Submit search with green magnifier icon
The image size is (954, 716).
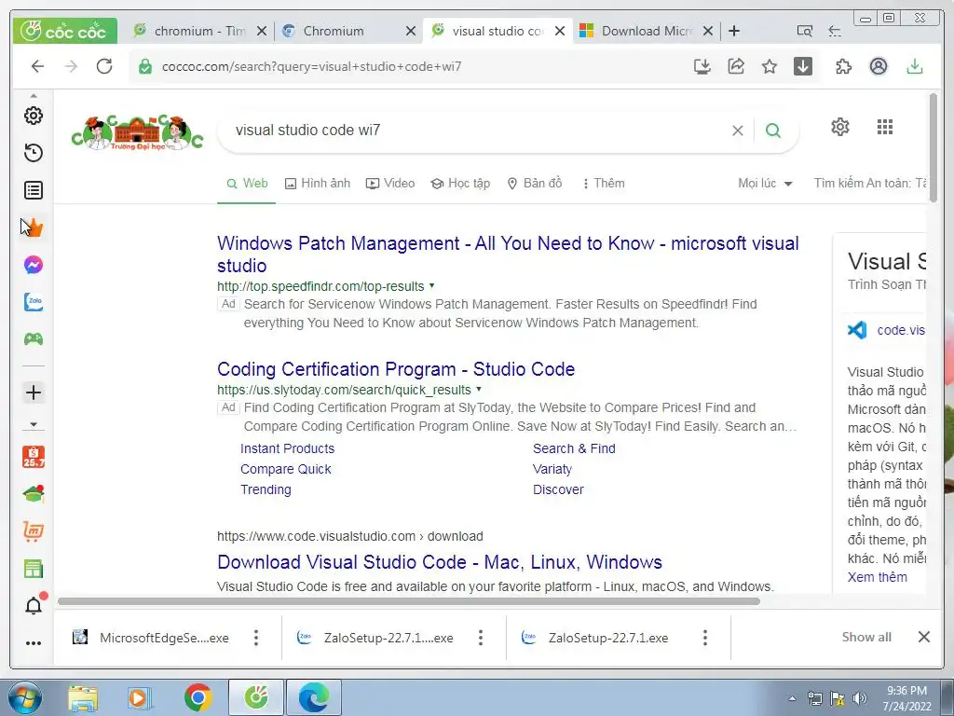[773, 131]
